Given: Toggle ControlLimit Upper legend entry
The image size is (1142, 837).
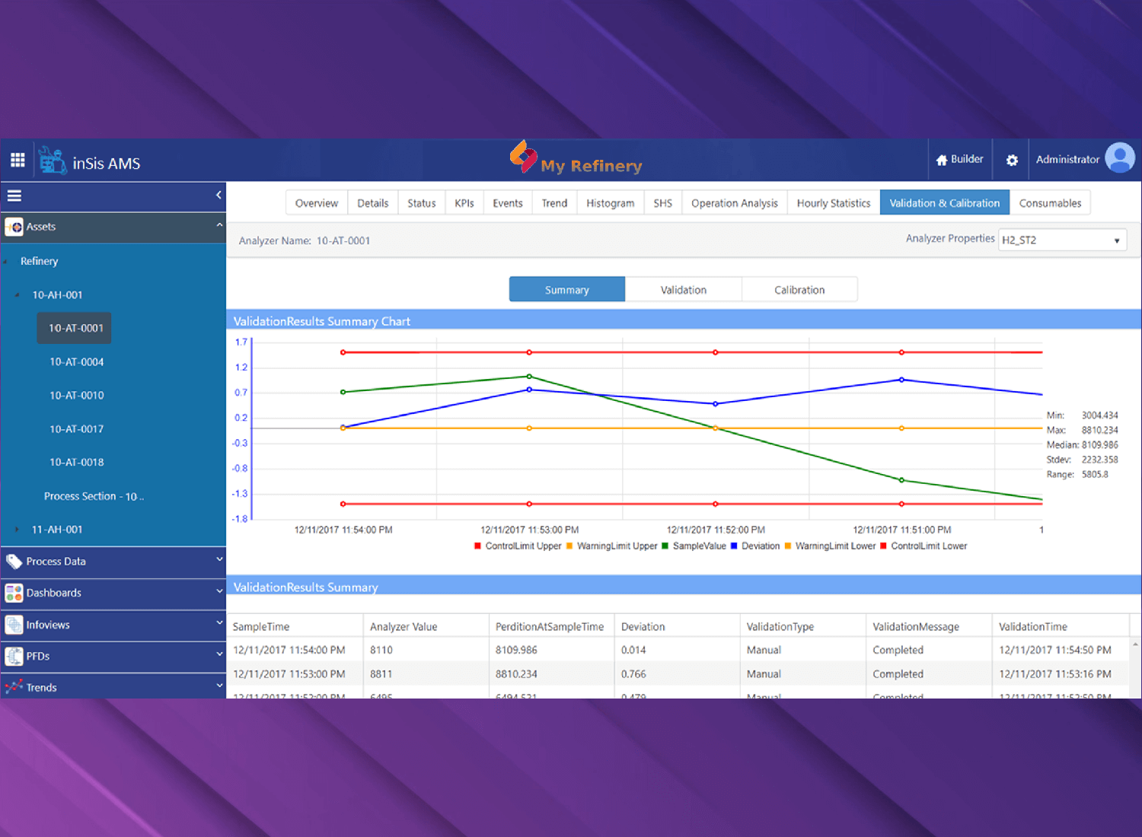Looking at the screenshot, I should [522, 546].
